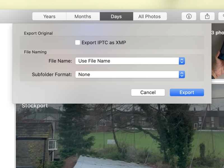Screen dimensions: 224x168
Task: Click the blue double-chevron beside File Name
Action: tap(181, 61)
